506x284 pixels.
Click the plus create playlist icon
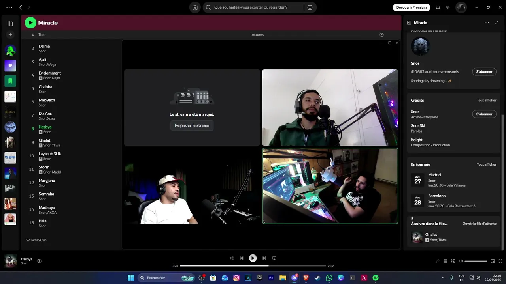pyautogui.click(x=10, y=35)
